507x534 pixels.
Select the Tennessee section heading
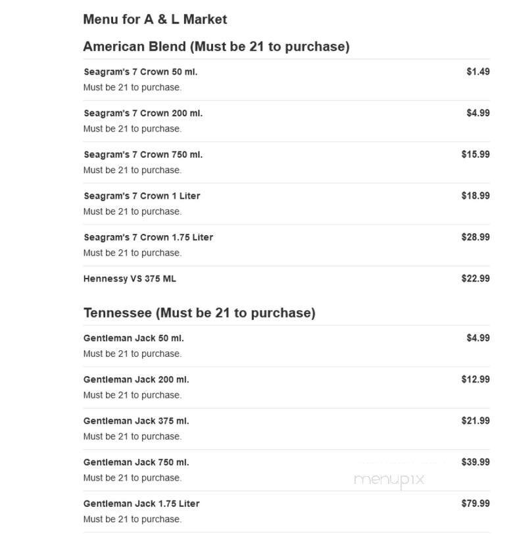point(199,313)
